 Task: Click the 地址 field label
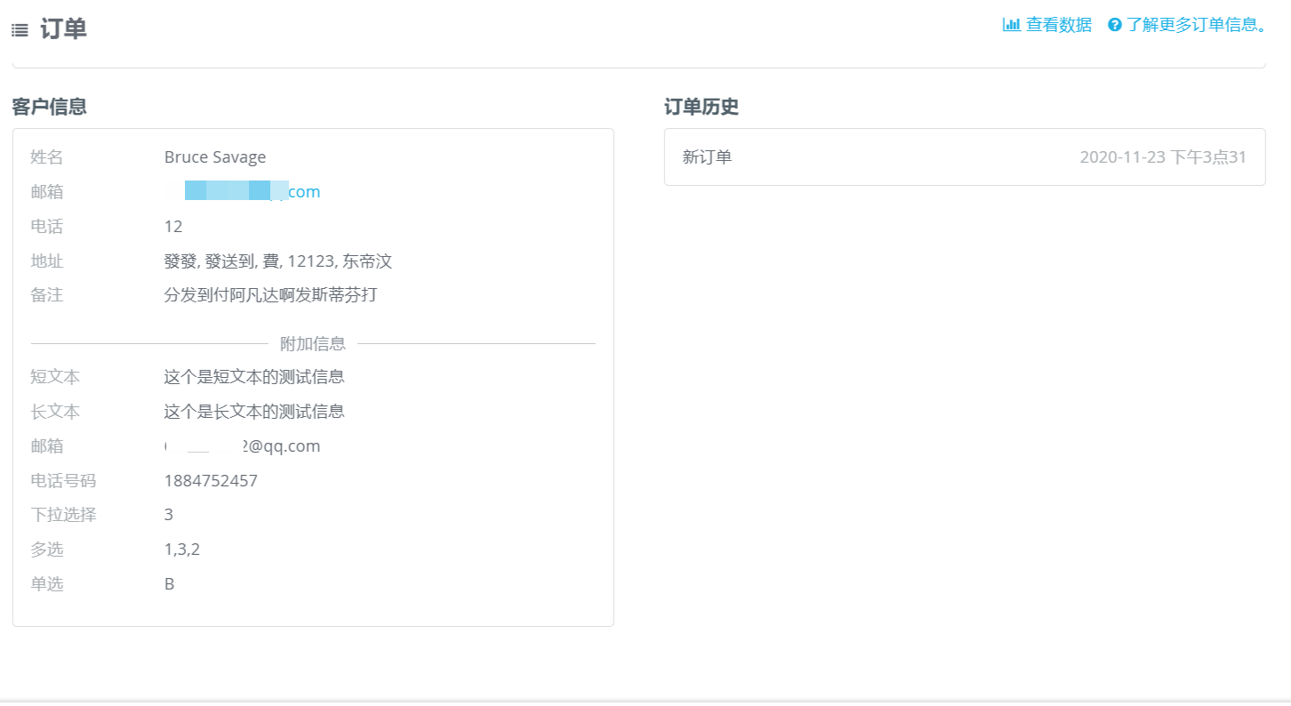click(x=47, y=261)
